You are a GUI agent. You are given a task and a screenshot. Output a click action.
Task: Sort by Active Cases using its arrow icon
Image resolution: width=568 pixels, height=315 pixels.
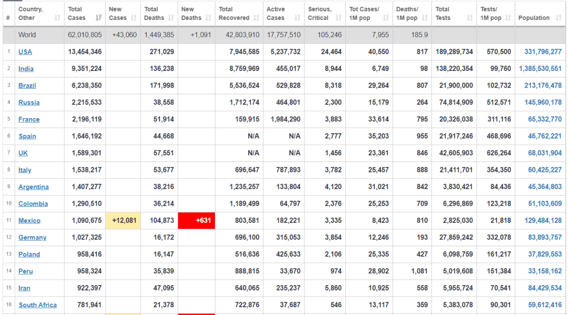pyautogui.click(x=297, y=18)
